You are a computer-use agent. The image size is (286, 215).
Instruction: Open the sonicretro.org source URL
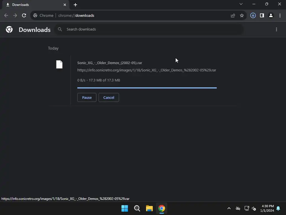coord(147,70)
